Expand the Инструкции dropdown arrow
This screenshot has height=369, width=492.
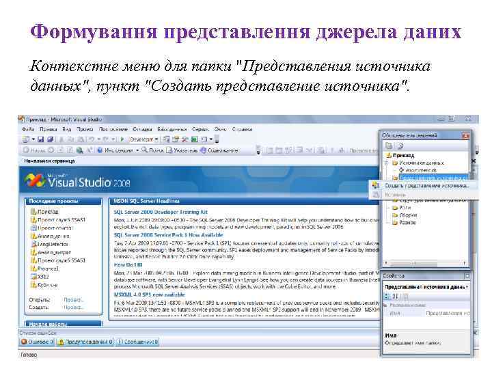pos(137,150)
